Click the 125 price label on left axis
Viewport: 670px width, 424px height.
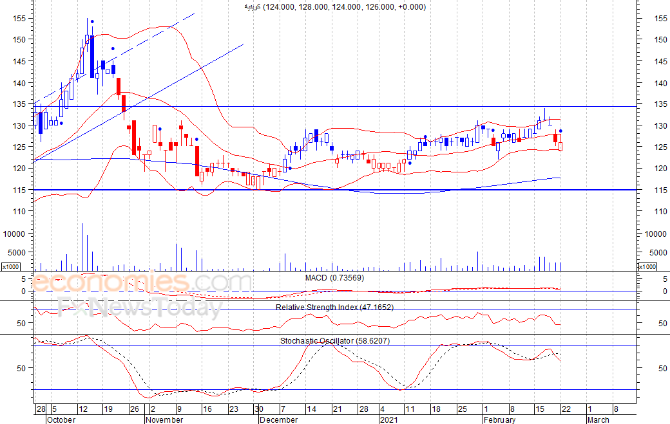(x=19, y=147)
